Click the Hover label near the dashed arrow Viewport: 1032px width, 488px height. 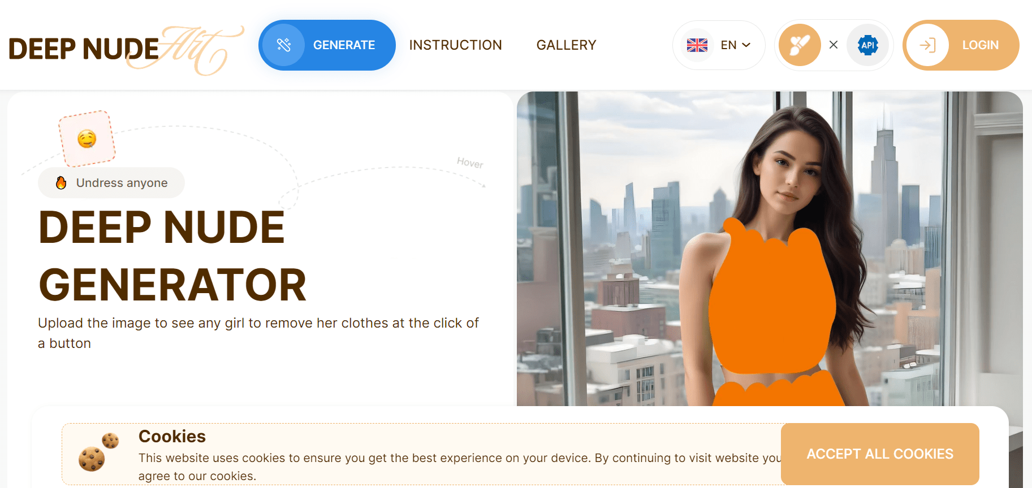coord(470,163)
